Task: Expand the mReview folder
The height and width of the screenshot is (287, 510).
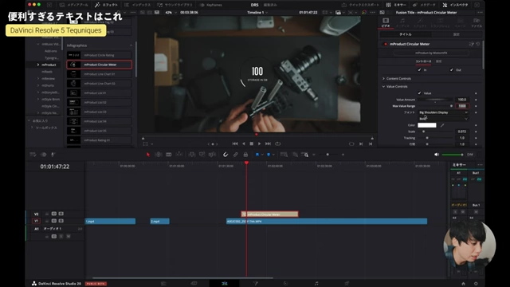Action: pyautogui.click(x=38, y=78)
